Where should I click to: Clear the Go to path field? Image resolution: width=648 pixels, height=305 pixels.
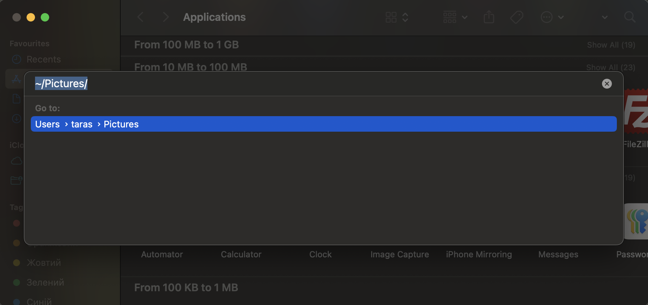tap(607, 84)
